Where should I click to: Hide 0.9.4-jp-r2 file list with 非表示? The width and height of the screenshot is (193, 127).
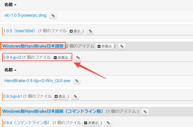tap(61, 57)
